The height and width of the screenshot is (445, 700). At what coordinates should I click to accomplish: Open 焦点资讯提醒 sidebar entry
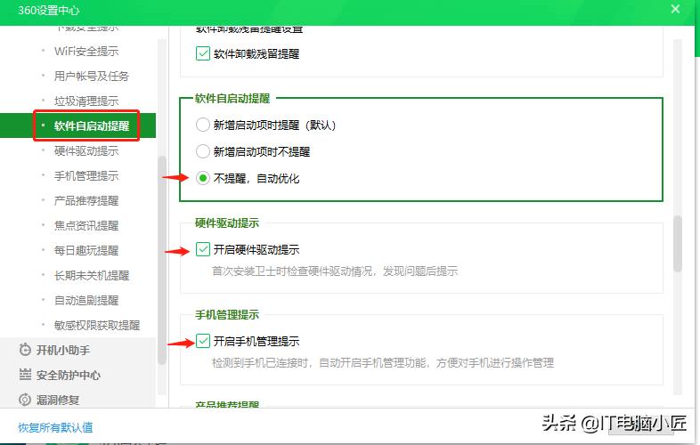coord(86,225)
